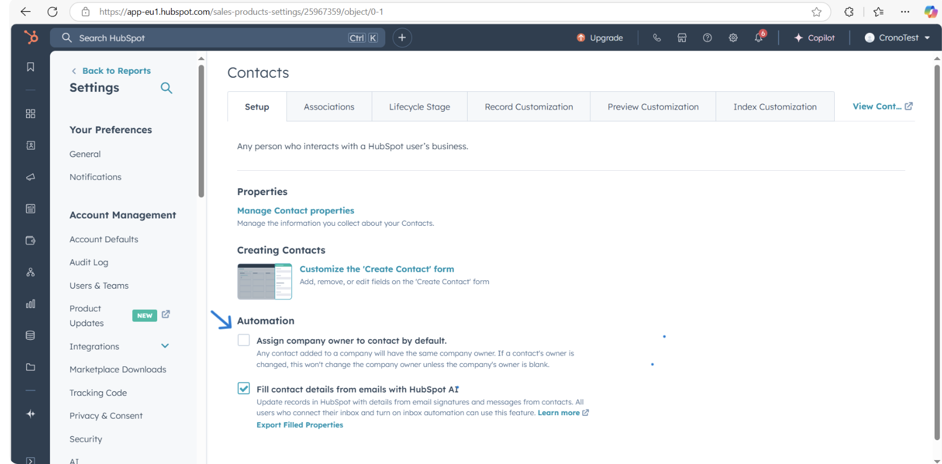Open Customize the 'Create Contact' form link
This screenshot has width=942, height=464.
pos(377,269)
